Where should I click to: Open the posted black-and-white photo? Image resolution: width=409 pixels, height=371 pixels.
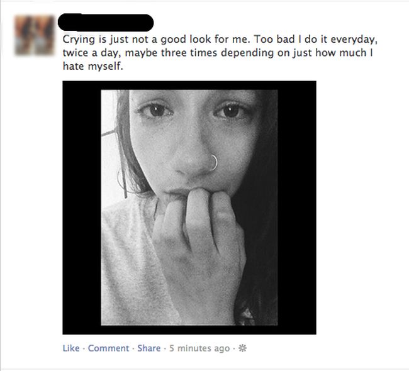tap(189, 208)
